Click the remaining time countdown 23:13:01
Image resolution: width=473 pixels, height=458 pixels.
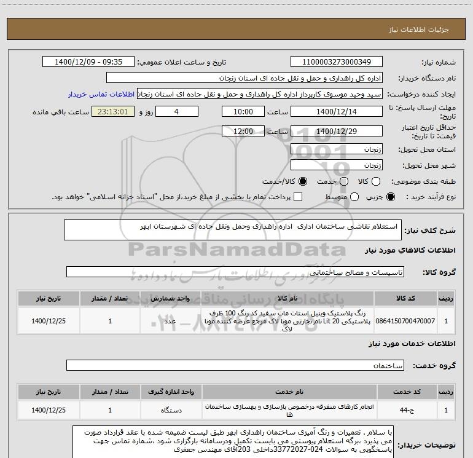point(113,112)
